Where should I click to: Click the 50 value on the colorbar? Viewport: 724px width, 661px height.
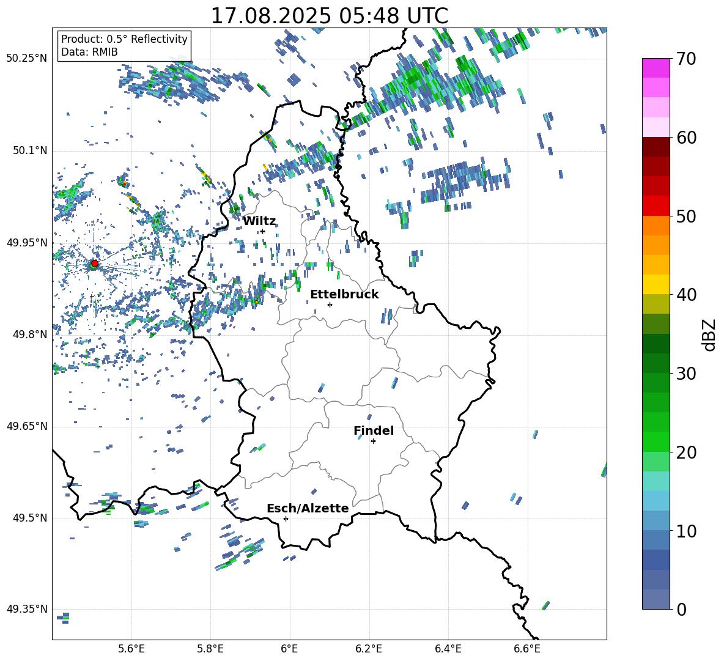pos(686,216)
